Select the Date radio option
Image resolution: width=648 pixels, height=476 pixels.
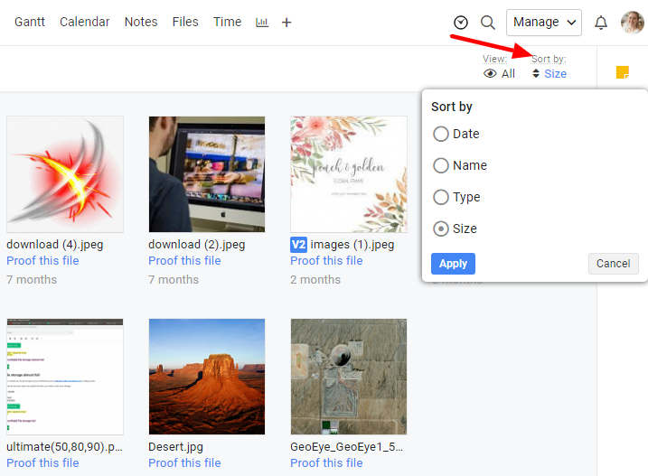point(440,134)
